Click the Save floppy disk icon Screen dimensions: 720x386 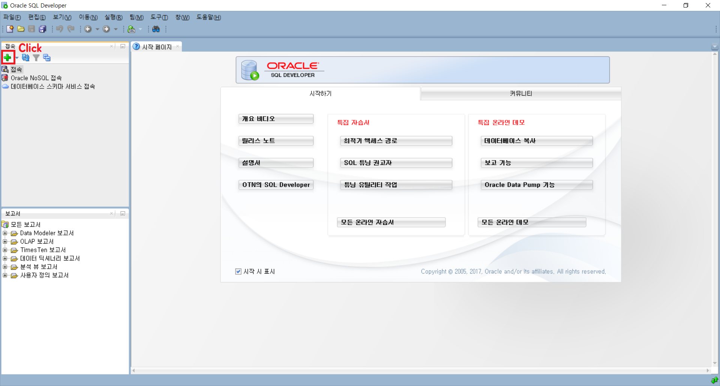pos(31,29)
